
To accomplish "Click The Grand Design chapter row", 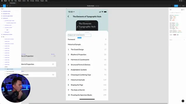I will [x=87, y=49].
